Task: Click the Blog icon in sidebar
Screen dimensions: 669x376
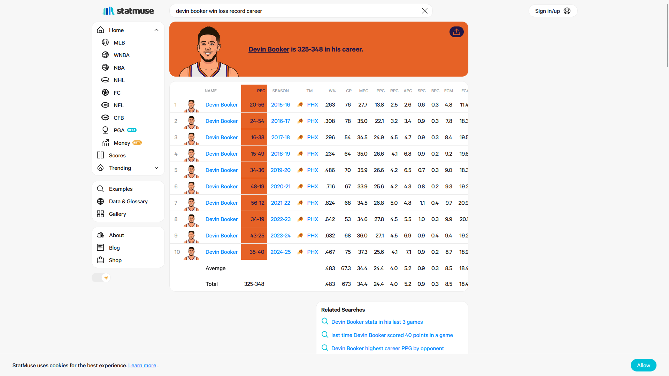Action: (100, 248)
